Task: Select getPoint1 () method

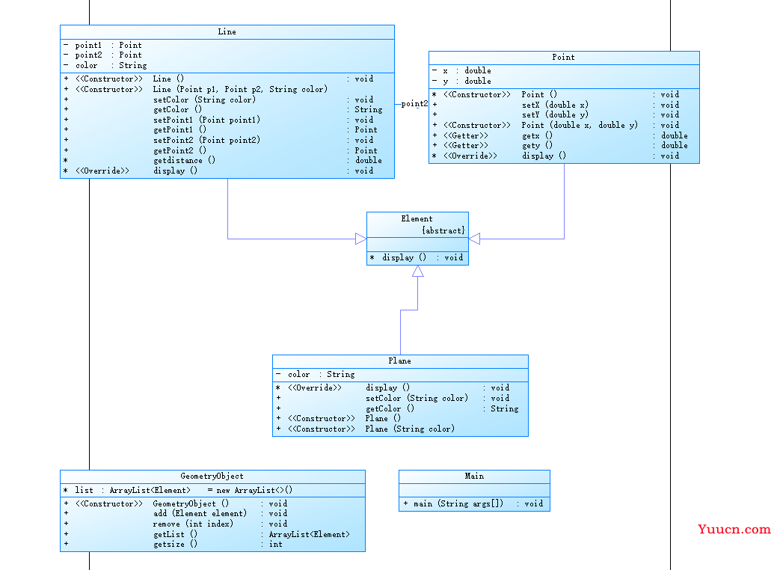Action: [179, 130]
